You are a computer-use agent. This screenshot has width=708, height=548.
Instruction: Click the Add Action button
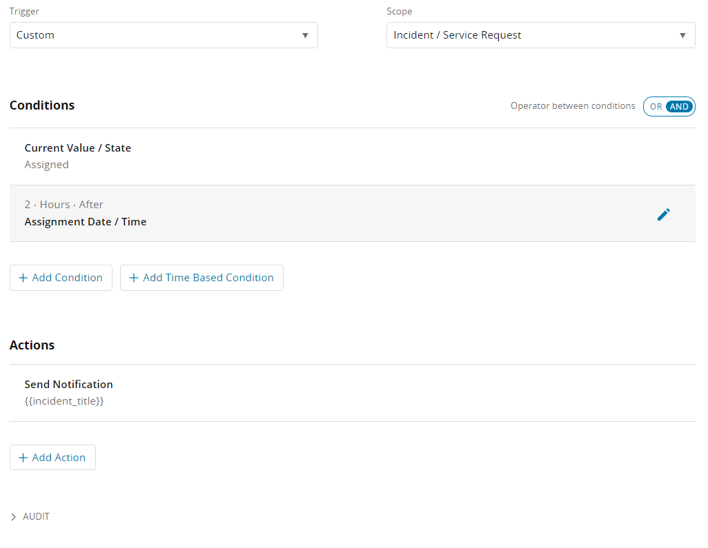(52, 457)
